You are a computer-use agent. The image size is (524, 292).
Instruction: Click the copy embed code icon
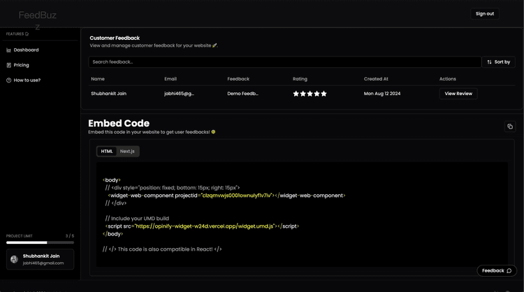[x=510, y=126]
